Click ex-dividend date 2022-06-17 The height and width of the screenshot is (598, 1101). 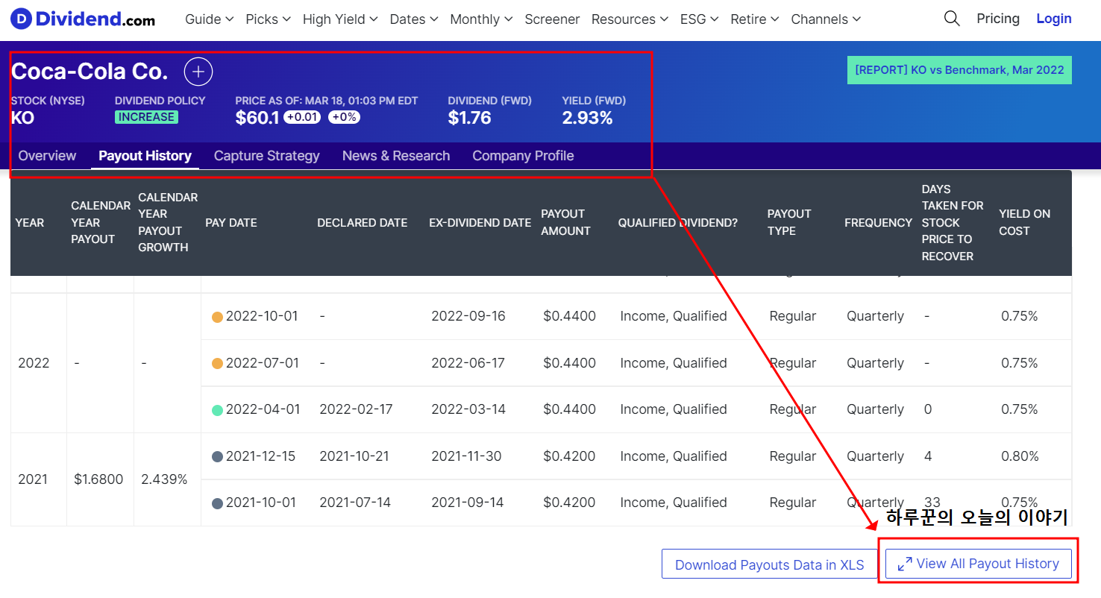468,363
